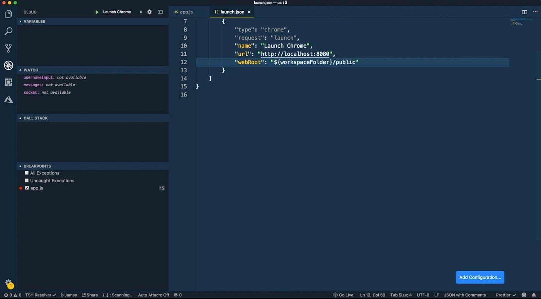Collapse the Call Stack section
Image resolution: width=541 pixels, height=299 pixels.
point(93,118)
